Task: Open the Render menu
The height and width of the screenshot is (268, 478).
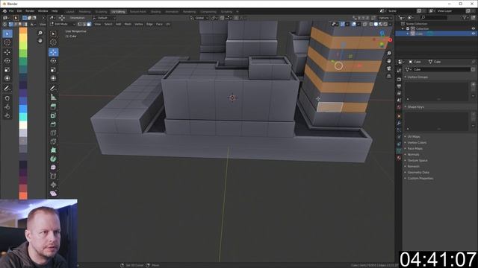Action: 30,11
